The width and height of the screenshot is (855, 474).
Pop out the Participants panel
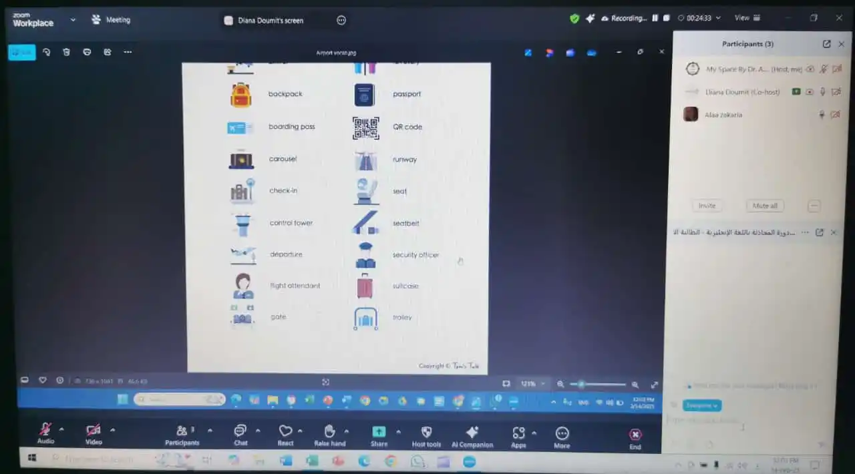coord(826,44)
